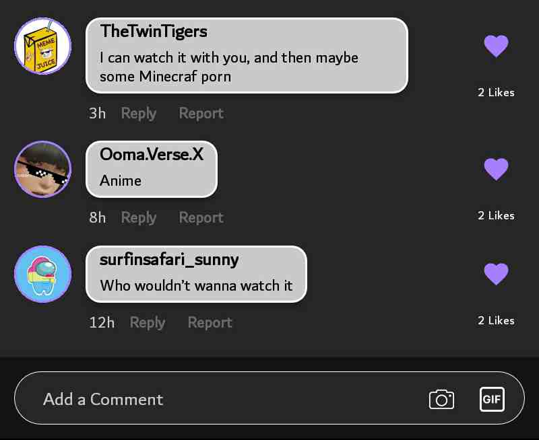Open Ooma.Verse.X's sunglasses avatar

(42, 169)
